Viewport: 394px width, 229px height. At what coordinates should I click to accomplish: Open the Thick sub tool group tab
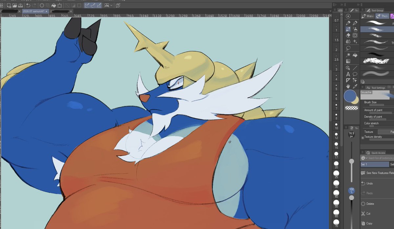[383, 16]
